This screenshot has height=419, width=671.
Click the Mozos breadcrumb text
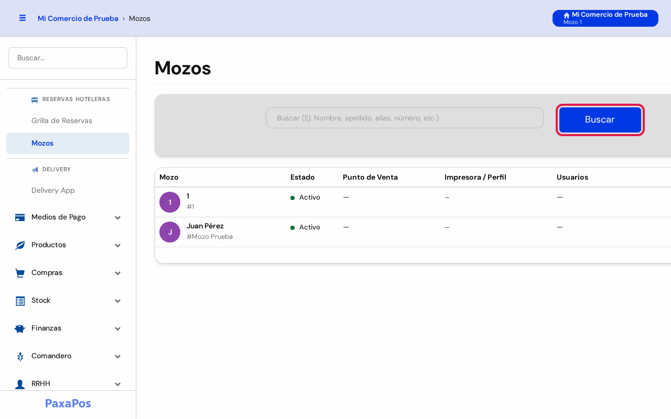(139, 18)
